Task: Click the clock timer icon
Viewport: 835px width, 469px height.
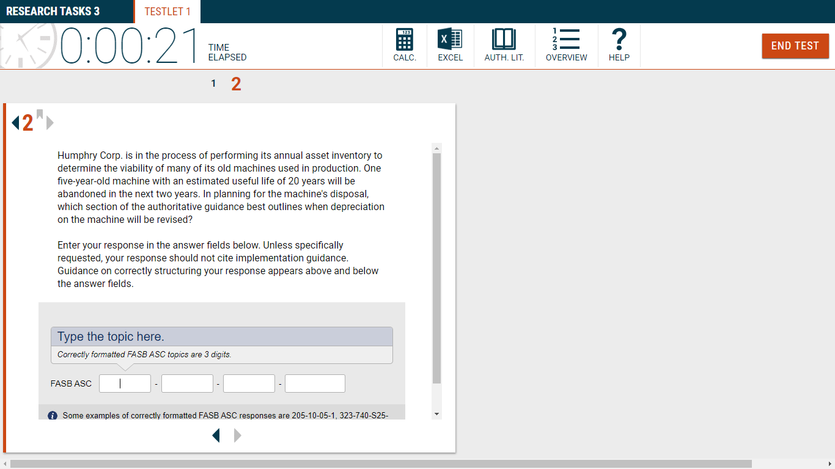Action: click(x=28, y=46)
